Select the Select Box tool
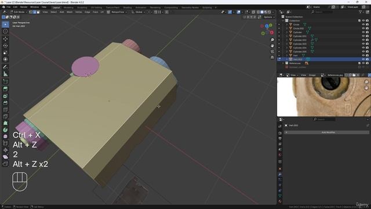The height and width of the screenshot is (209, 371). click(5, 24)
